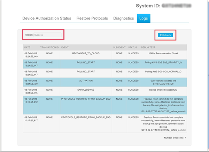209x152 pixels.
Task: Click the SUCCESS status in the ENROLLDEVICE row
Action: tap(133, 90)
